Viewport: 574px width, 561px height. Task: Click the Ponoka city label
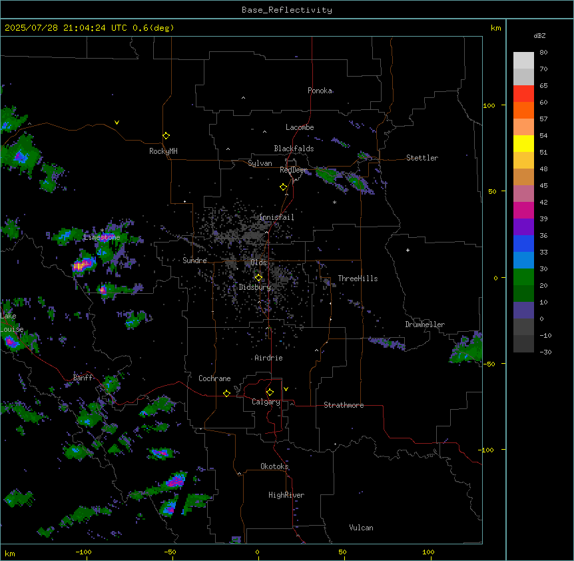[x=320, y=91]
